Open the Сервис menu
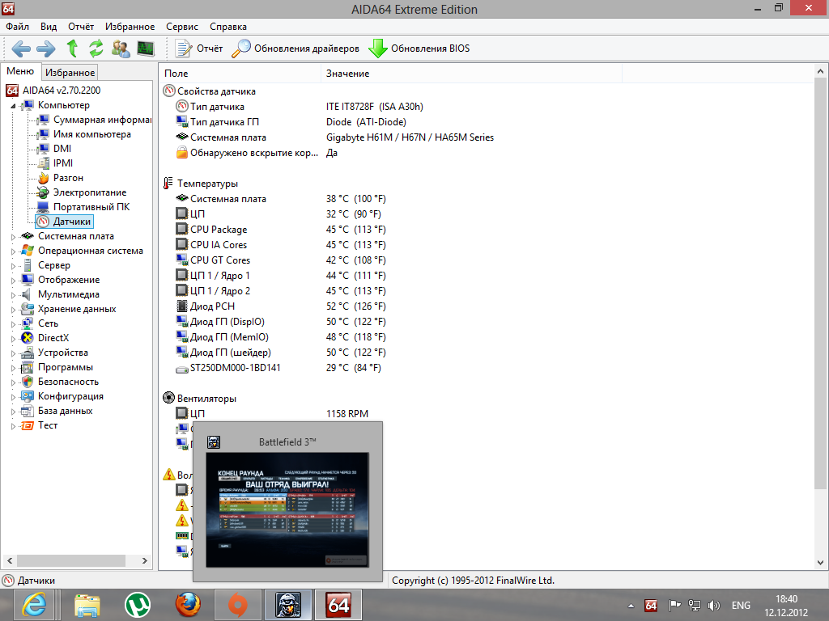829x621 pixels. pos(182,27)
